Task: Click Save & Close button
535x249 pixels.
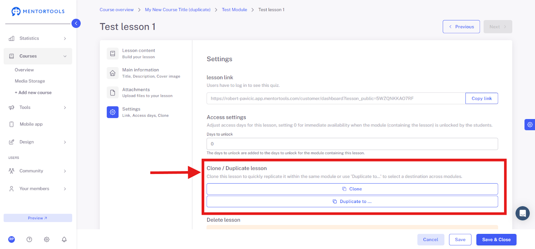Action: point(496,240)
